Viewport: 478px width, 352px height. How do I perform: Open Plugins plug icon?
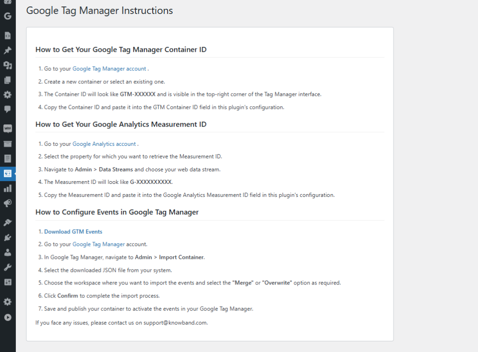[x=7, y=237]
